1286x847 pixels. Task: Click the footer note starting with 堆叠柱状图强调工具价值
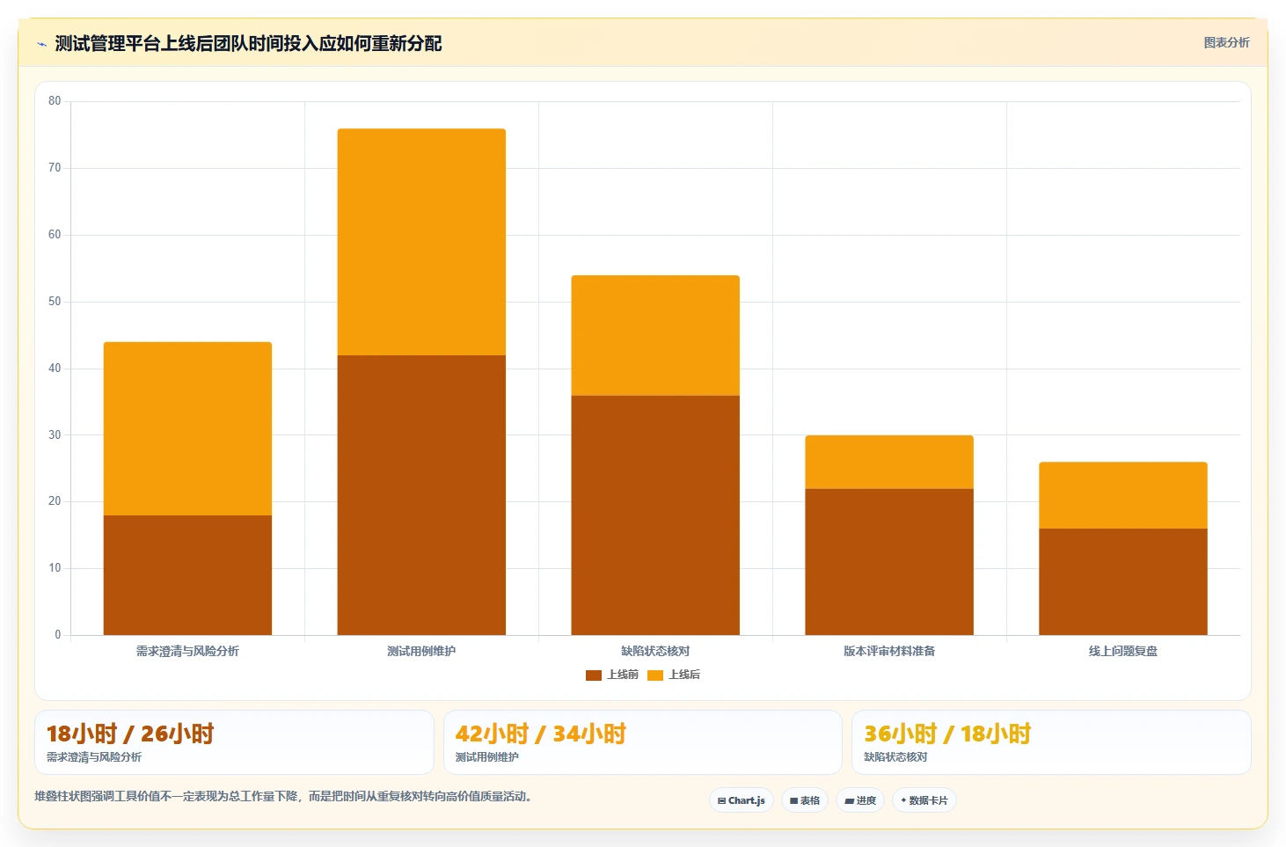(283, 796)
